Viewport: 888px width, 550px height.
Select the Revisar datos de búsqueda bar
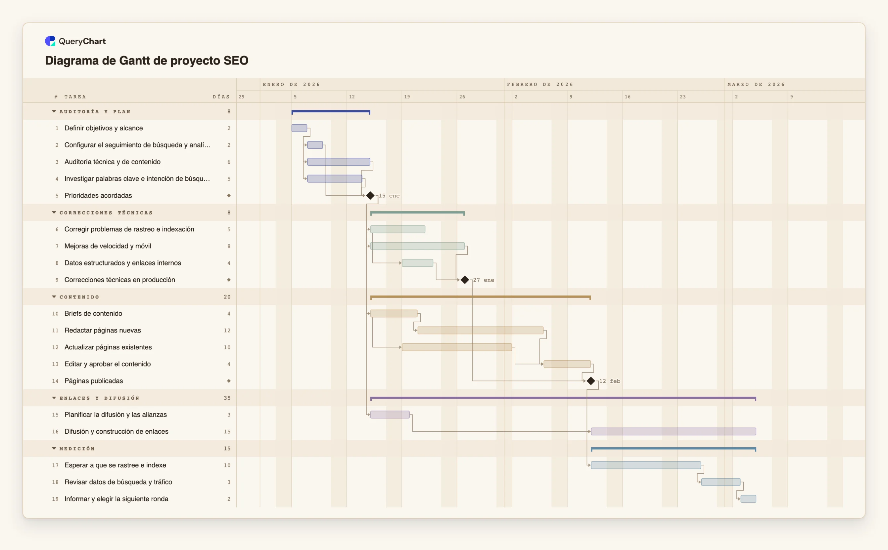point(721,482)
